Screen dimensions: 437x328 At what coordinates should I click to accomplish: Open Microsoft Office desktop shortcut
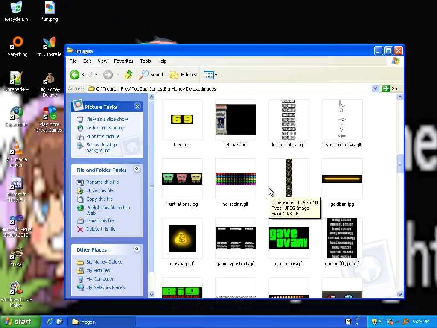tap(16, 189)
